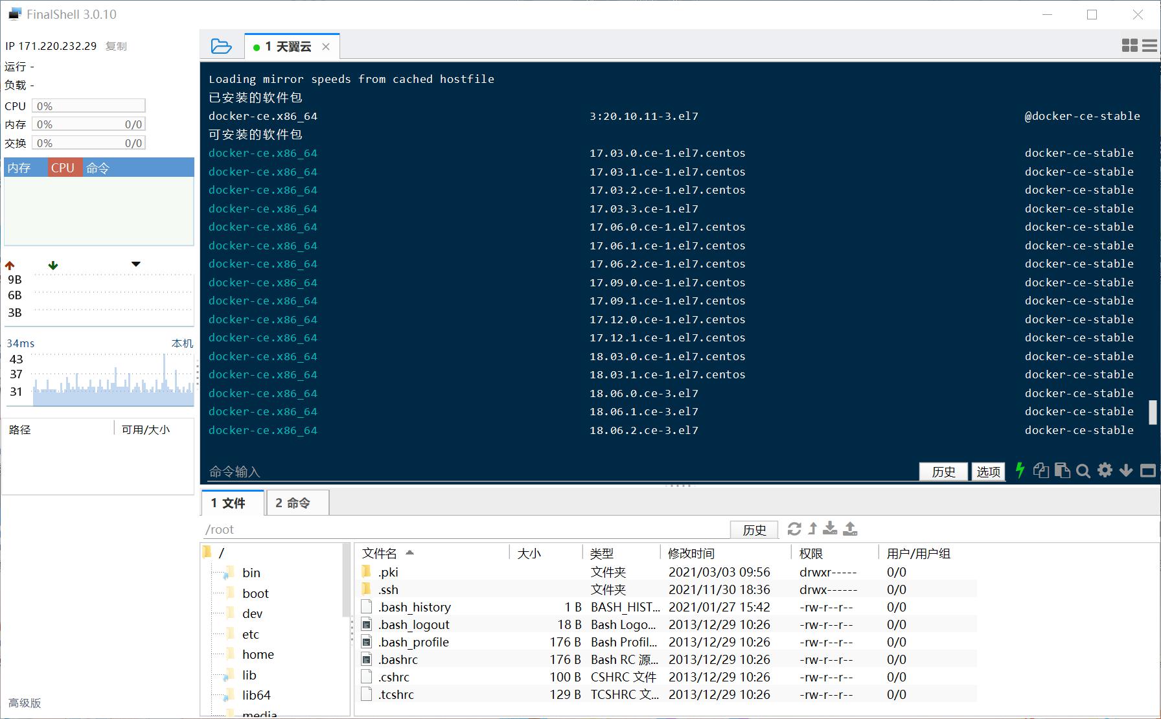
Task: Select the .bash_history file
Action: 667,607
